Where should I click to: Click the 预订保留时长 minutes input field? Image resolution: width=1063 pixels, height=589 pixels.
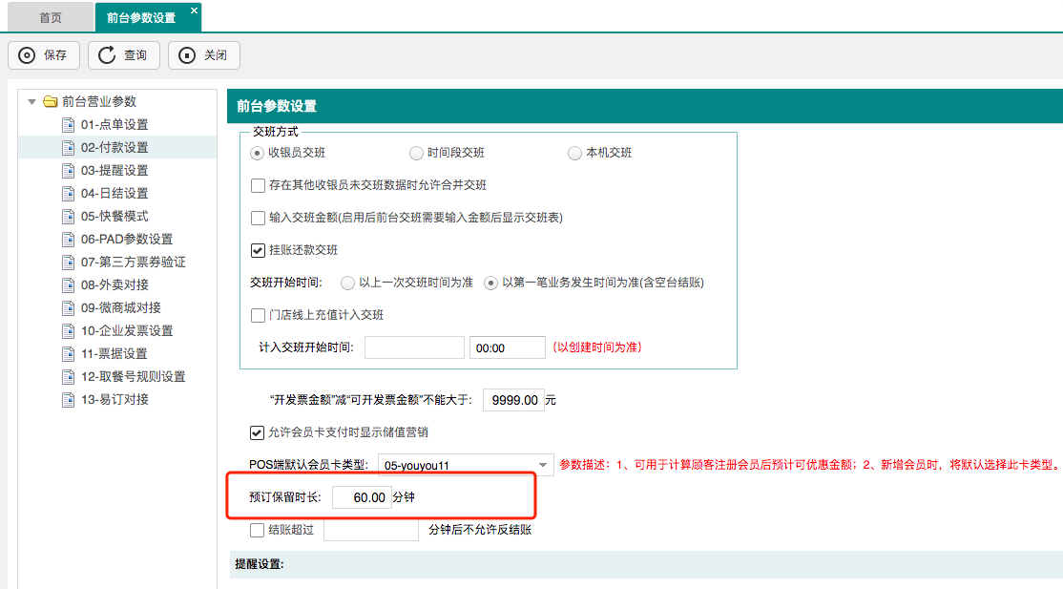coord(362,497)
